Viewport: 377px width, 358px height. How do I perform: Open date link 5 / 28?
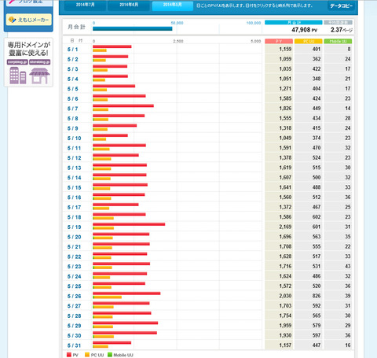pos(74,316)
